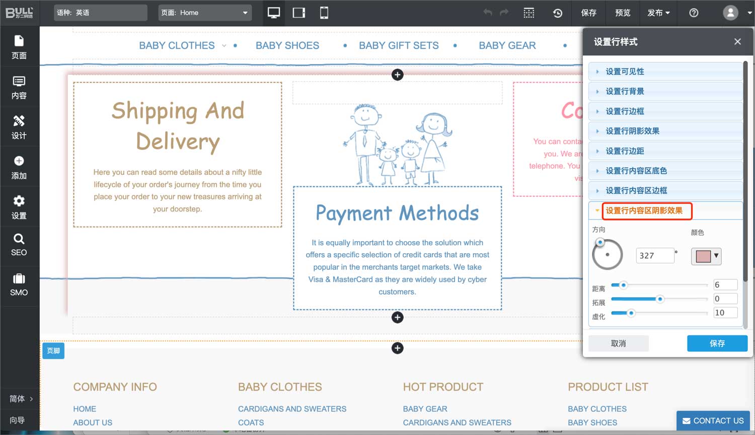Open the SEO search tool
The height and width of the screenshot is (435, 755).
pyautogui.click(x=19, y=245)
